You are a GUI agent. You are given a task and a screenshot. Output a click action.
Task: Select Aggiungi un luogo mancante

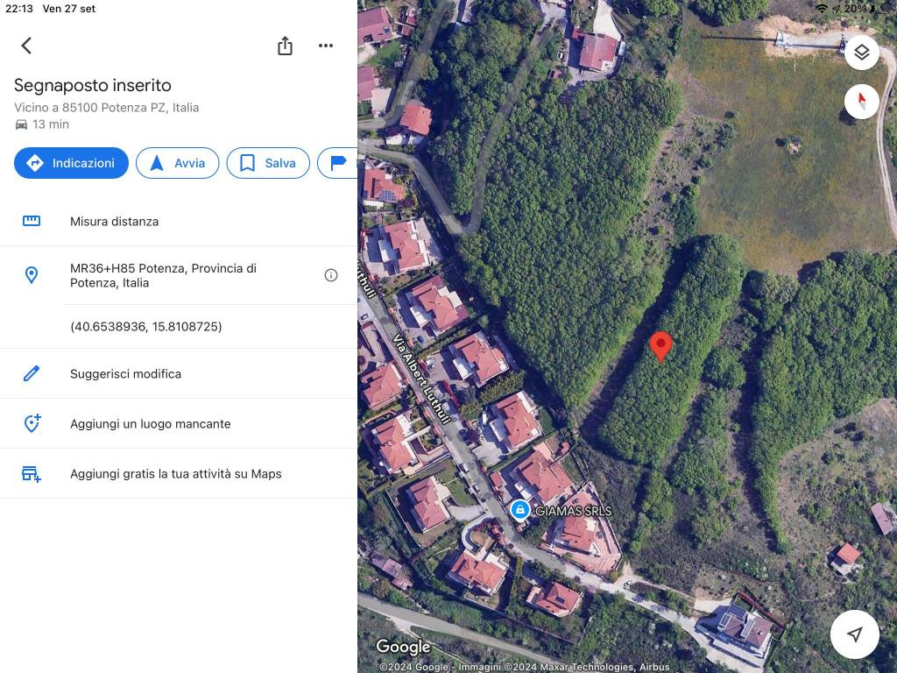click(x=150, y=424)
